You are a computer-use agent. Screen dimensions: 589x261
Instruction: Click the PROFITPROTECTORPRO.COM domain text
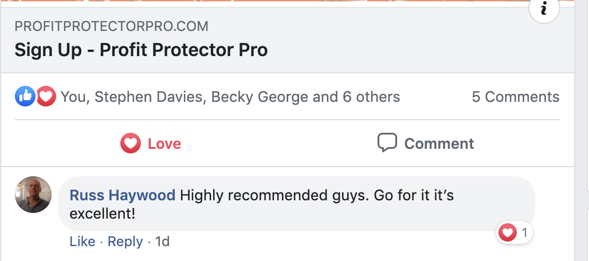(111, 26)
